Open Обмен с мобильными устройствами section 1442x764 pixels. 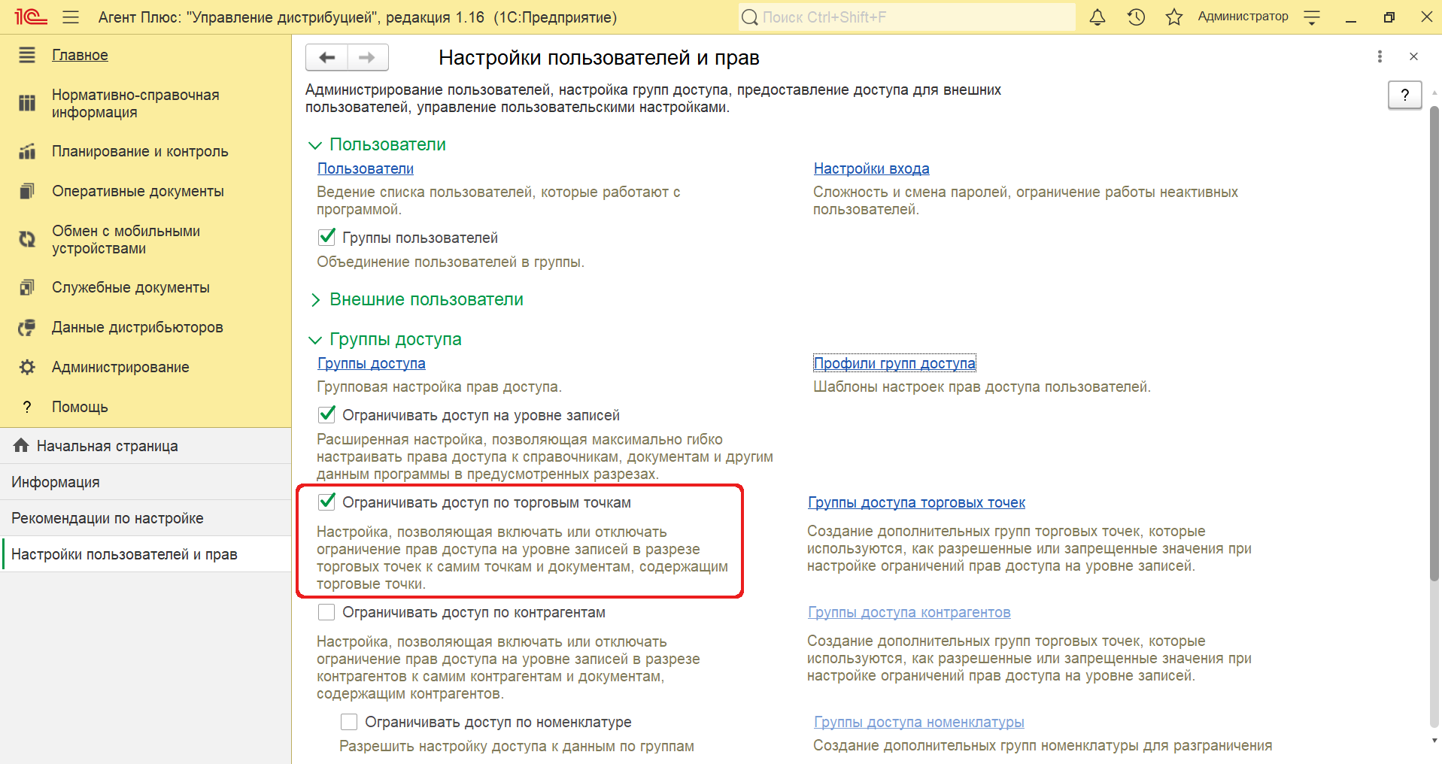[x=126, y=239]
